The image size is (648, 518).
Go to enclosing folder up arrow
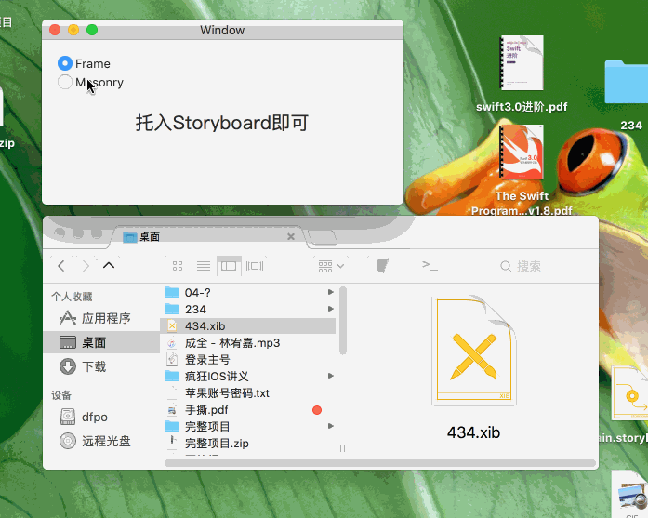pyautogui.click(x=109, y=265)
